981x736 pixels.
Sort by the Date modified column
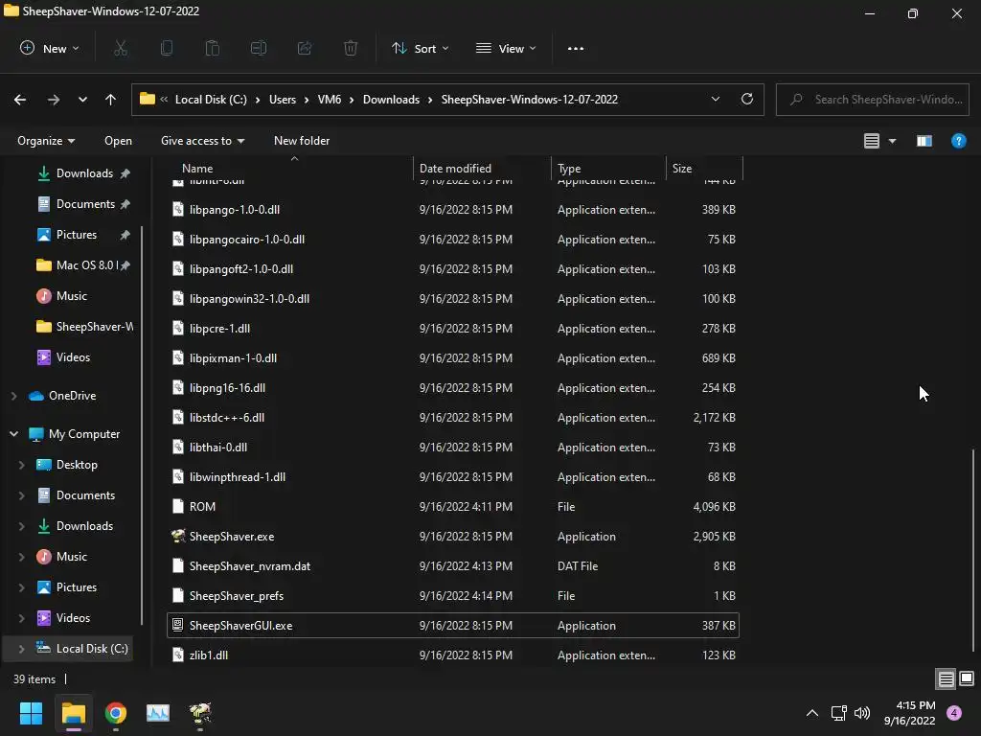[x=482, y=169]
